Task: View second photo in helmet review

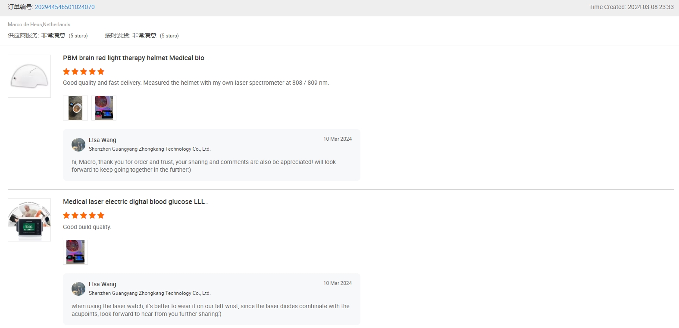Action: (x=104, y=108)
